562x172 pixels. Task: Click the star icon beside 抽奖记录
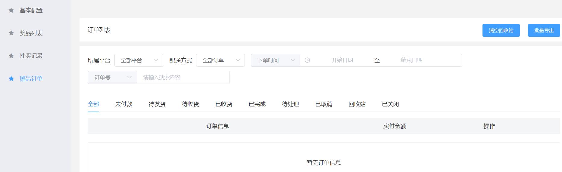click(x=11, y=56)
